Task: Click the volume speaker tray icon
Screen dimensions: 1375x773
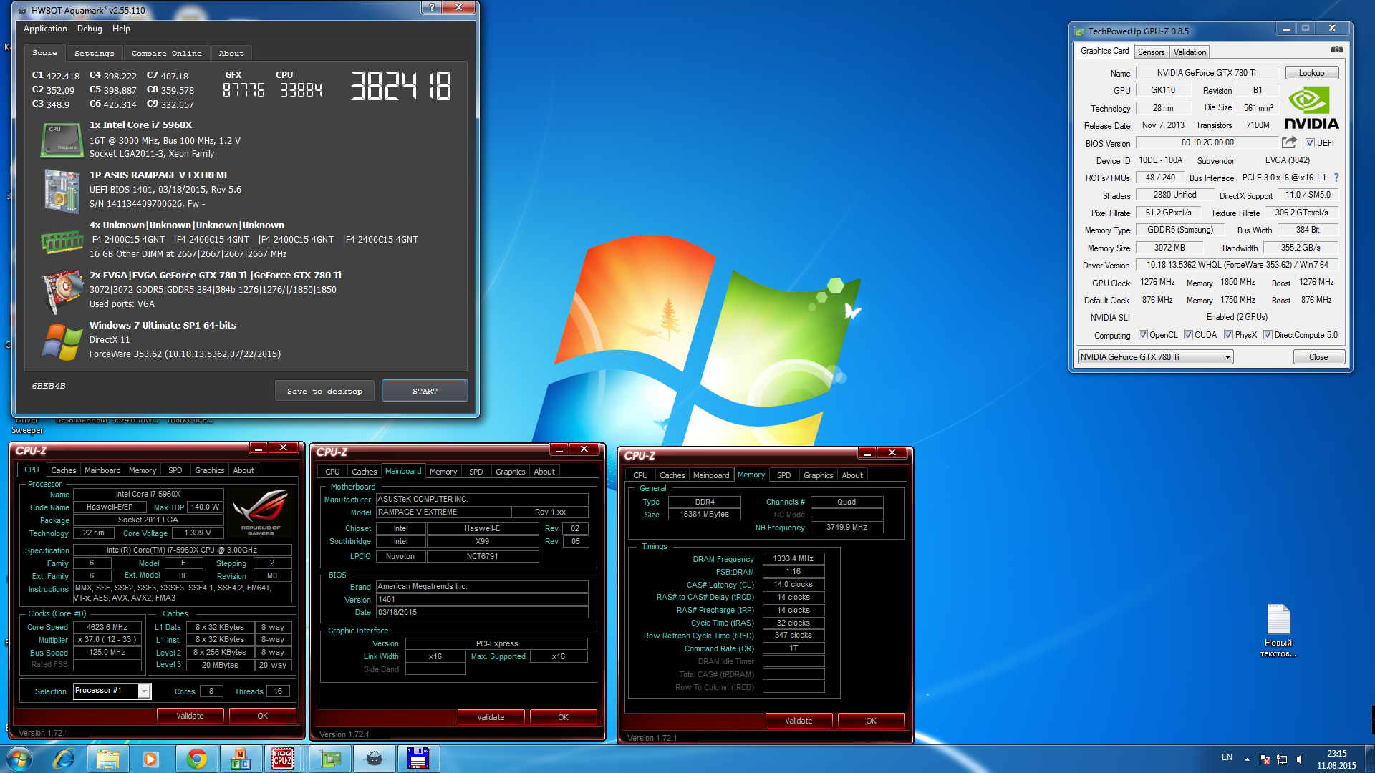Action: [x=1301, y=759]
